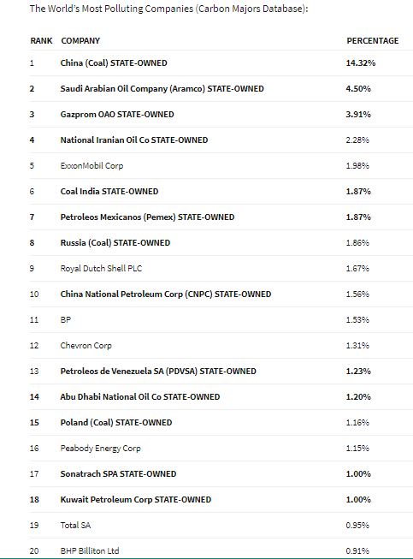Select the 14.32% percentage value
The height and width of the screenshot is (559, 413).
[361, 63]
